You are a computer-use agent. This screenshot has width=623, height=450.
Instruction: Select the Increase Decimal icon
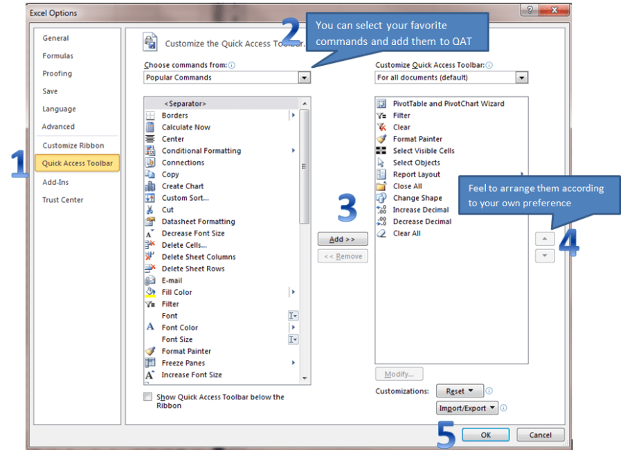pos(381,210)
